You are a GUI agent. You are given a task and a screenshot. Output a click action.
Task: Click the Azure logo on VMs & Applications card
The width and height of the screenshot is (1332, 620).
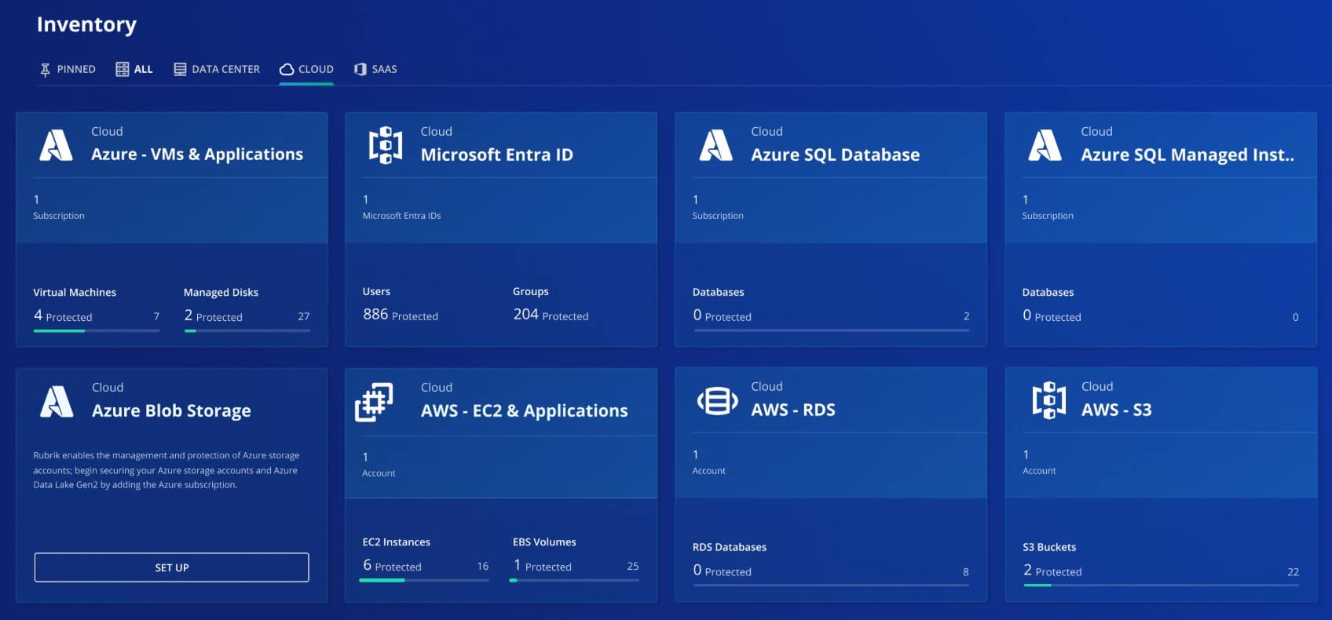[x=57, y=145]
